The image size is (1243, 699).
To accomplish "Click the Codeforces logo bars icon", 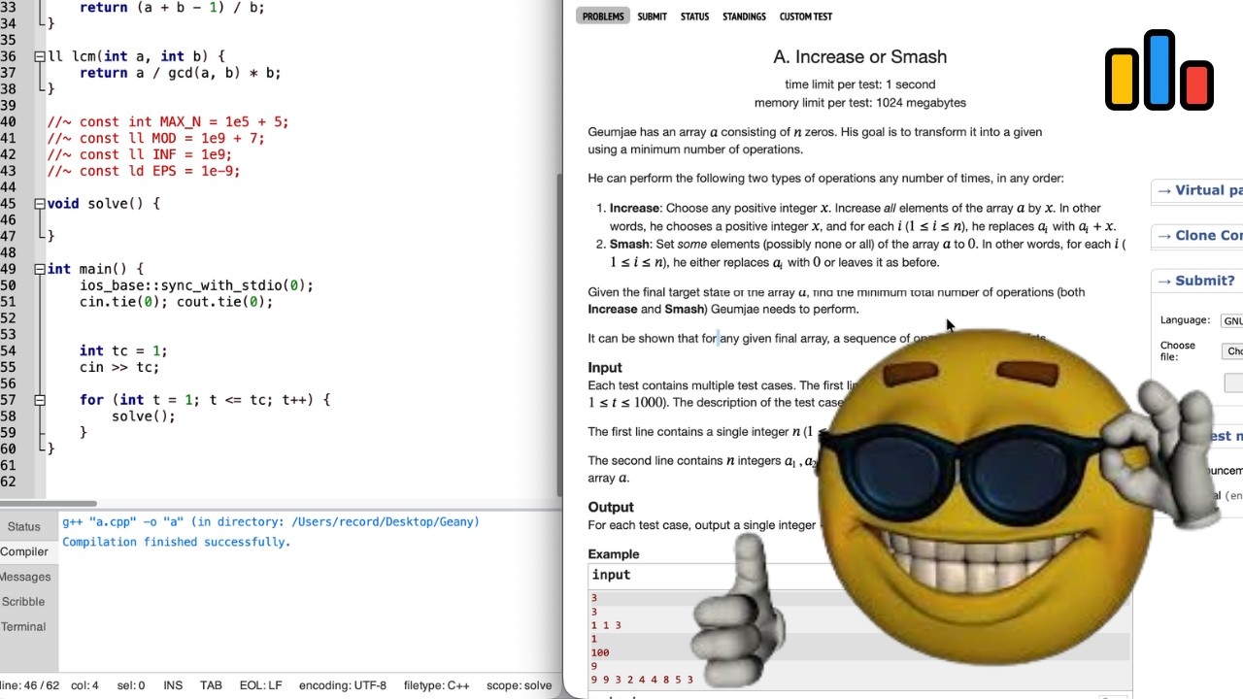I will 1159,70.
